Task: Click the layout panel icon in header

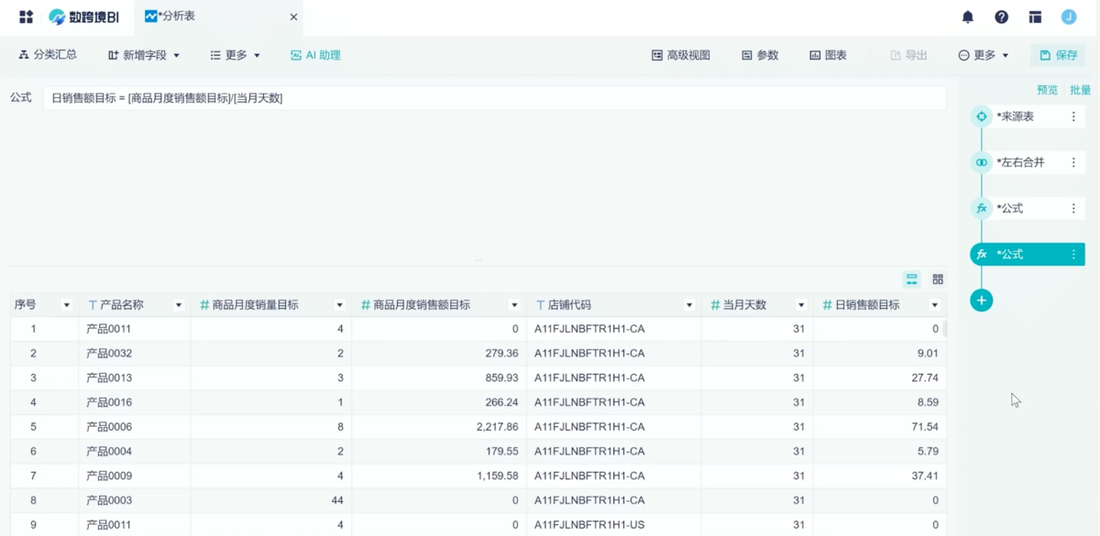Action: [x=1035, y=16]
